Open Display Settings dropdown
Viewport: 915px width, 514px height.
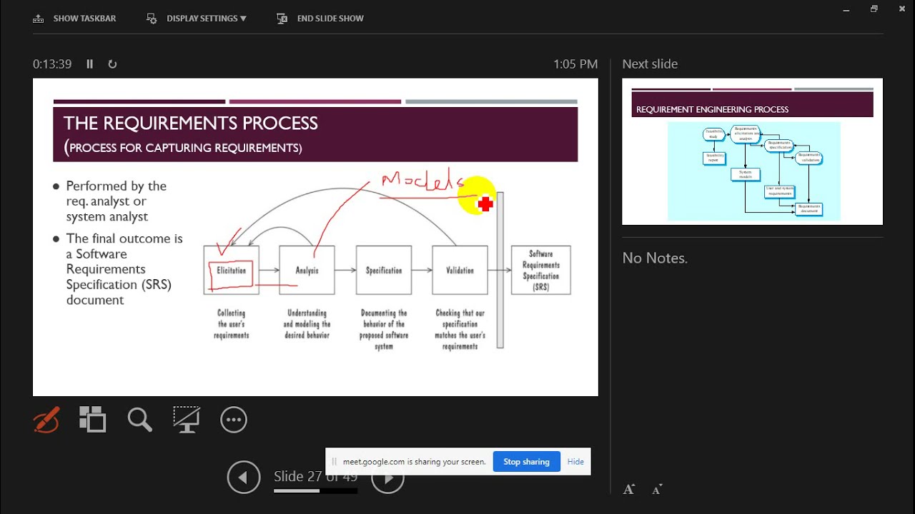point(197,19)
